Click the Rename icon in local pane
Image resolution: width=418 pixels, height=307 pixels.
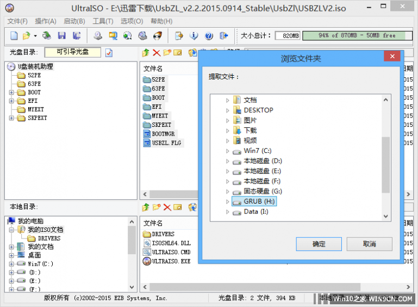pyautogui.click(x=178, y=207)
